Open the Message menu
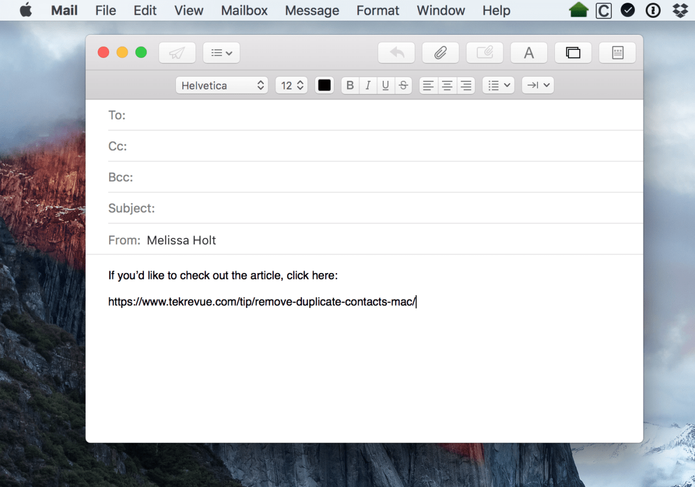 pyautogui.click(x=312, y=10)
